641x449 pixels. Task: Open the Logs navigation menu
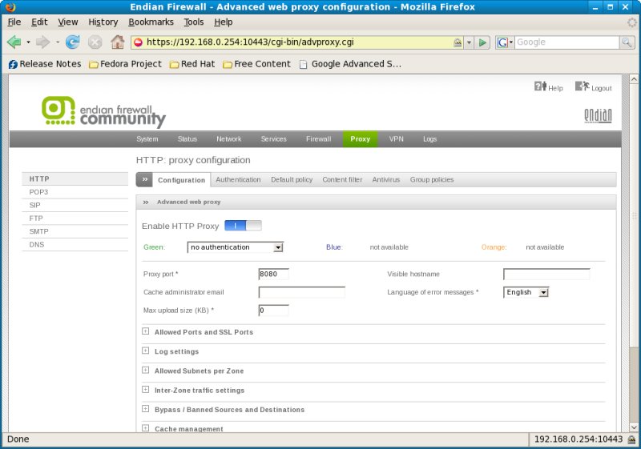pos(429,139)
